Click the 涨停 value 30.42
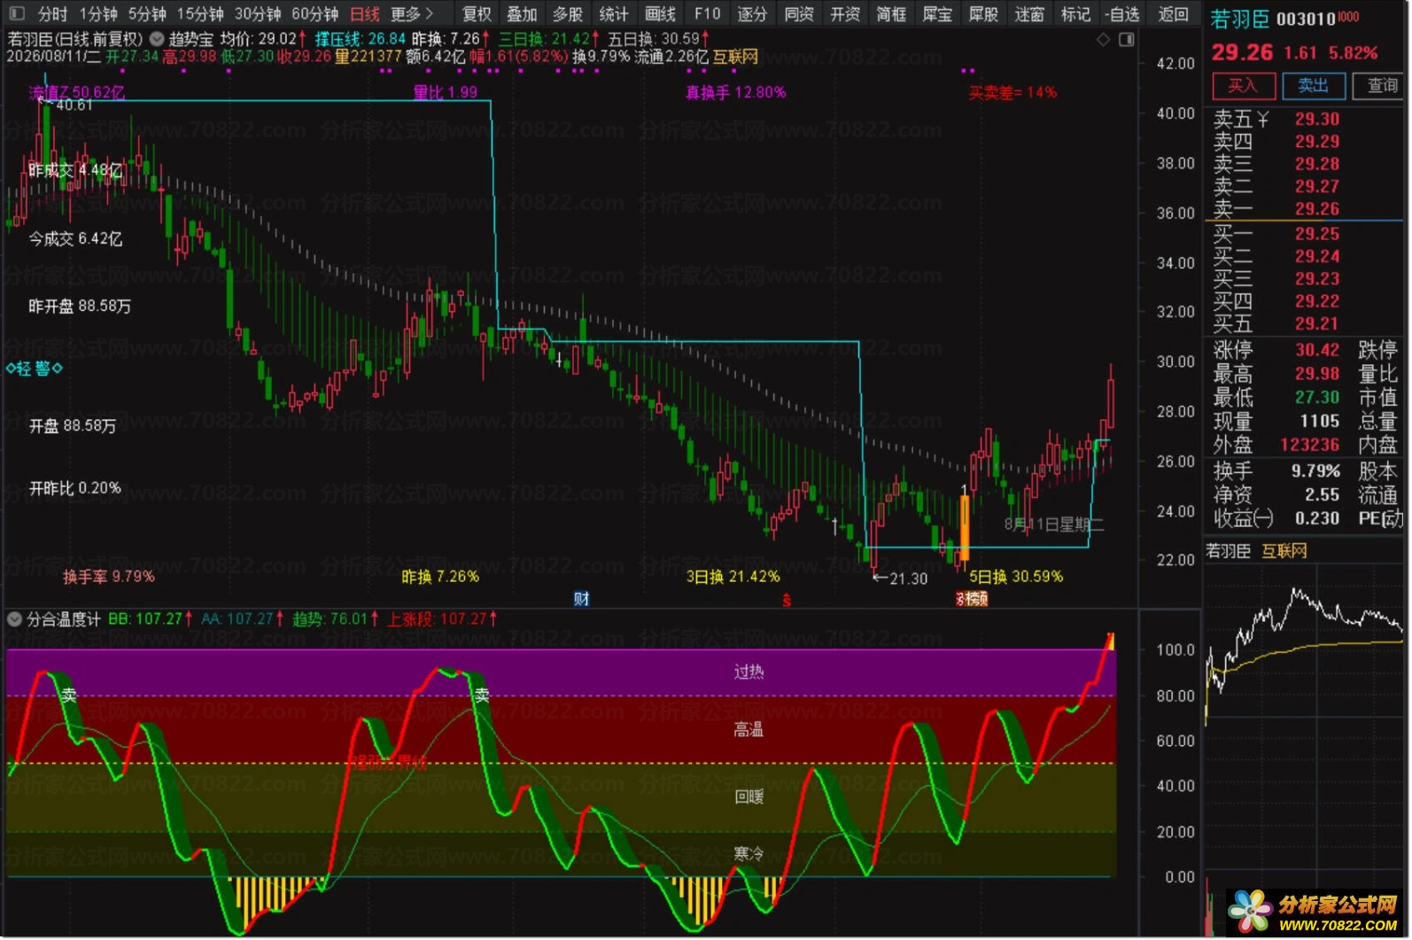1412x940 pixels. [x=1317, y=350]
